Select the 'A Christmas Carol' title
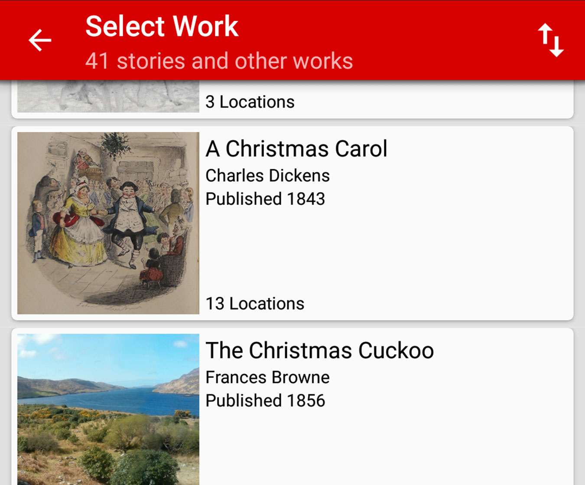The image size is (585, 485). (296, 149)
